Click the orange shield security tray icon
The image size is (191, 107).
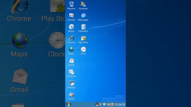[x=112, y=104]
